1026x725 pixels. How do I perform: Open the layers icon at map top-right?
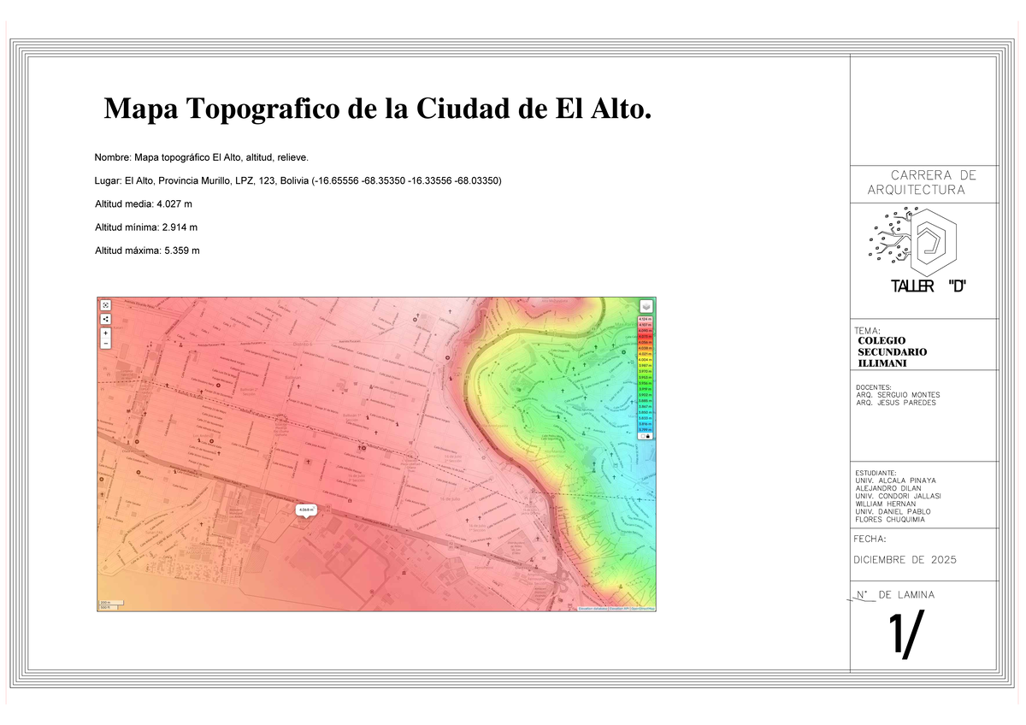pos(645,306)
